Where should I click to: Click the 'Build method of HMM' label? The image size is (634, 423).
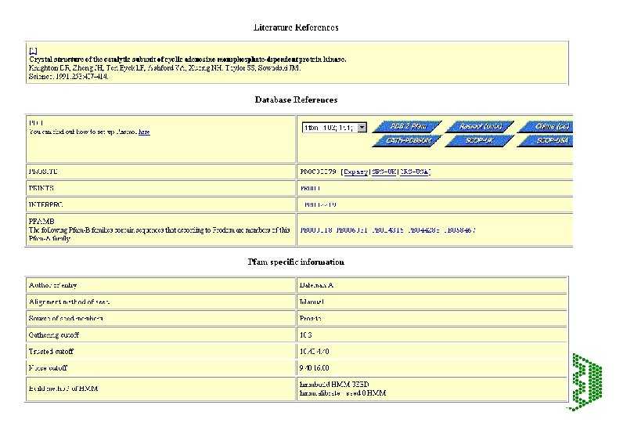tap(63, 389)
